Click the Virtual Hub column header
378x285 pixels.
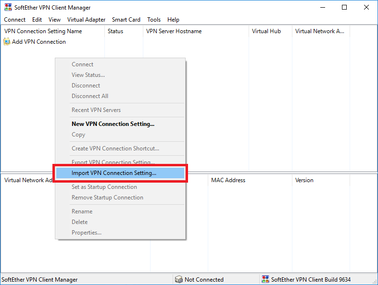coord(270,31)
